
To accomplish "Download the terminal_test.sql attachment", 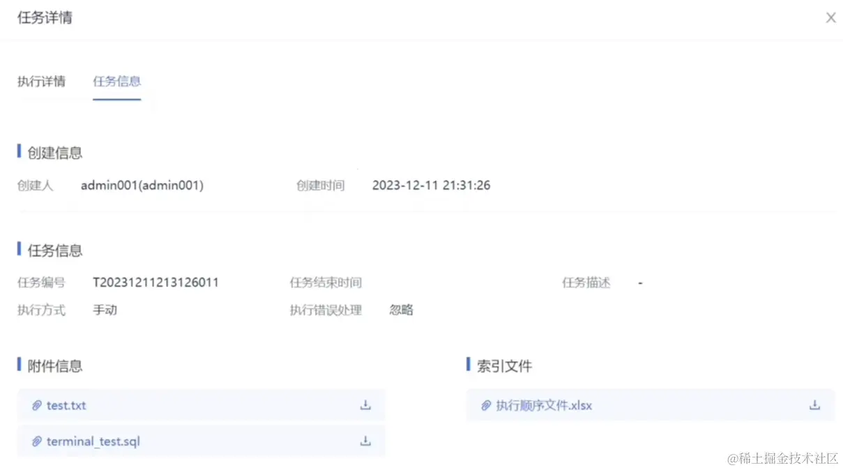I will (365, 441).
